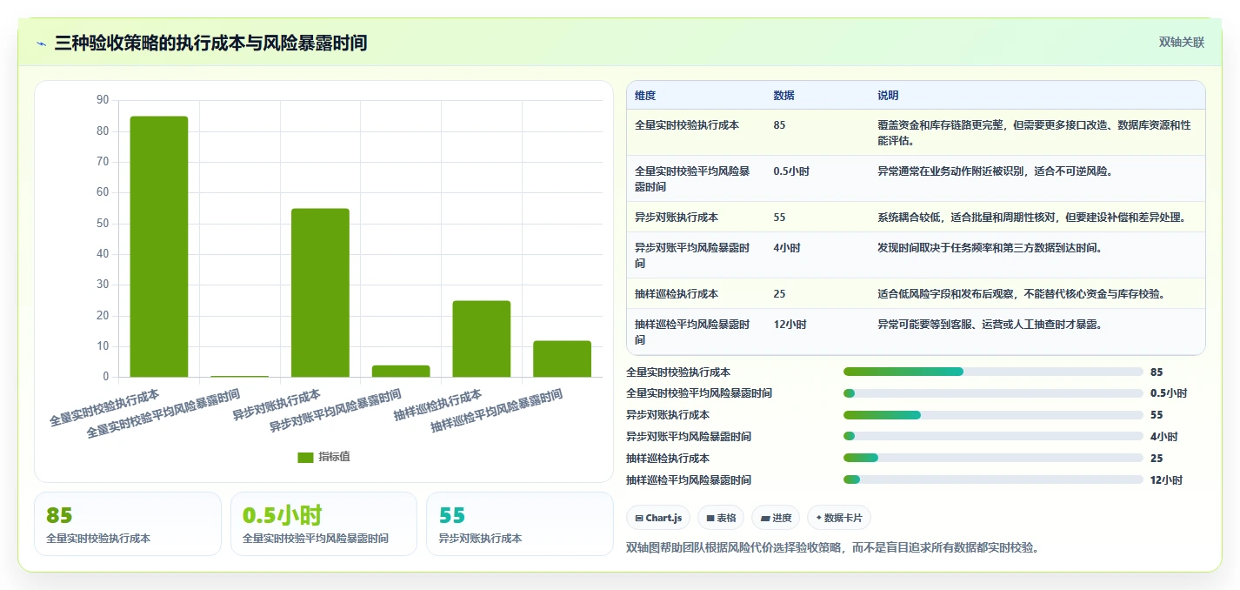Click progress bar for 异步对账平均风险暴露时间
1240x590 pixels.
pos(993,437)
